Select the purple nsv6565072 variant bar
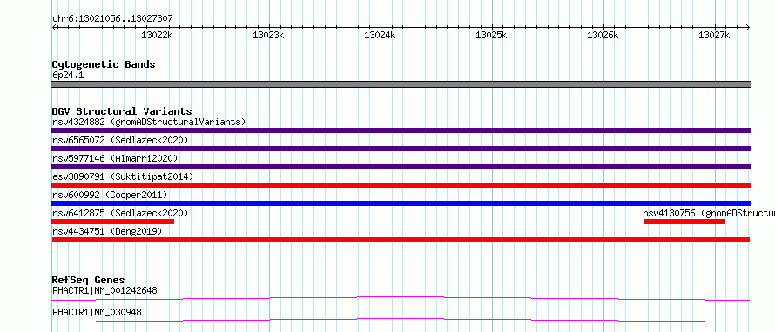Viewport: 775px width, 332px height. 401,149
